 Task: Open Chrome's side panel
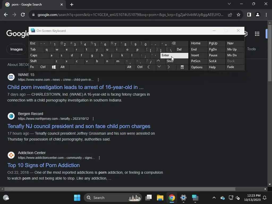point(249,15)
